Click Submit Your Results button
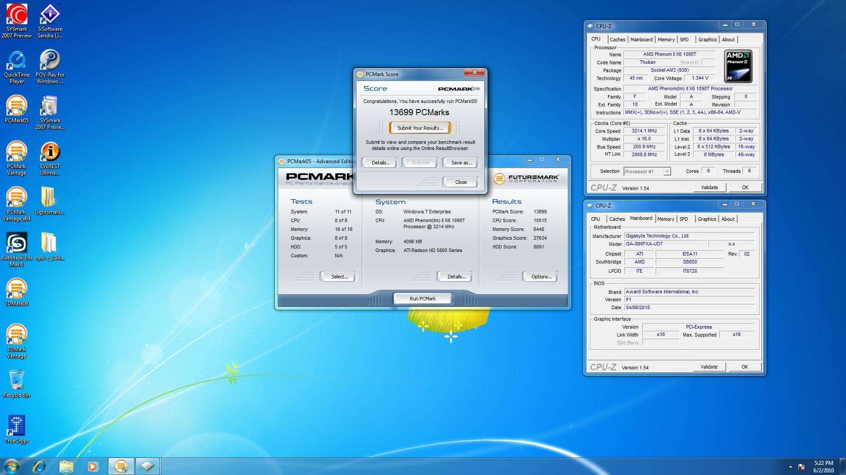The image size is (846, 475). (420, 128)
